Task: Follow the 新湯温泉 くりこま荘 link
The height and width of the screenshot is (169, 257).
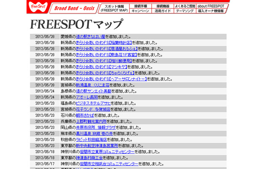Action: coord(93,85)
